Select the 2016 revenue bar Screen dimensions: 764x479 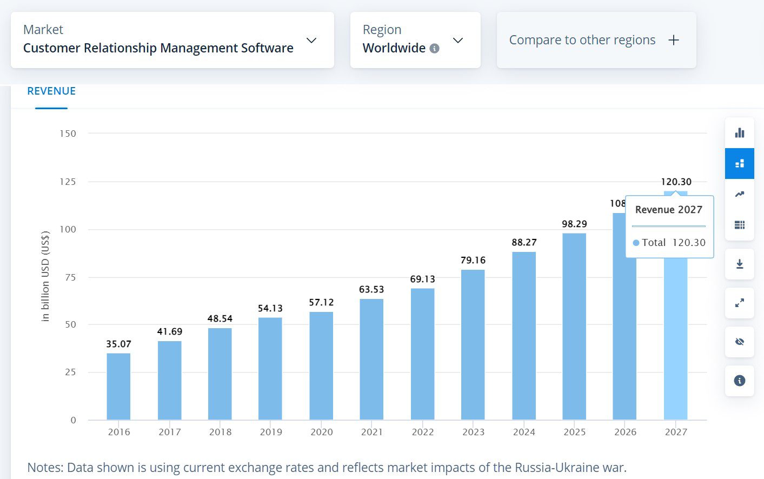[x=119, y=387]
